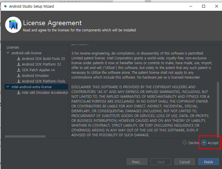Click the Licenses heading label
This screenshot has height=169, width=222.
[x=13, y=47]
